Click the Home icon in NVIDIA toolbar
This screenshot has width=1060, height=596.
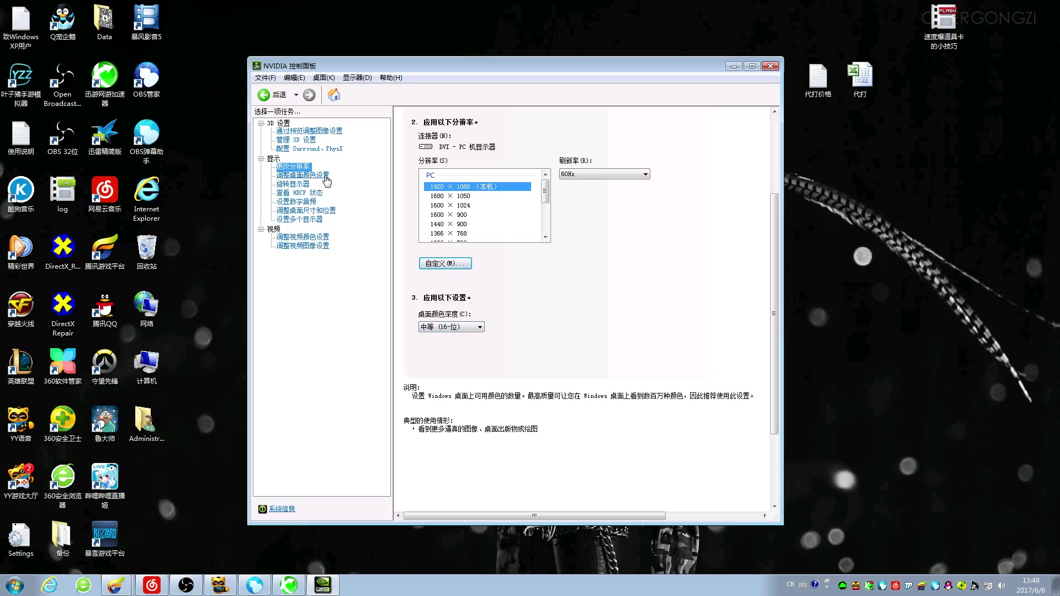[334, 95]
